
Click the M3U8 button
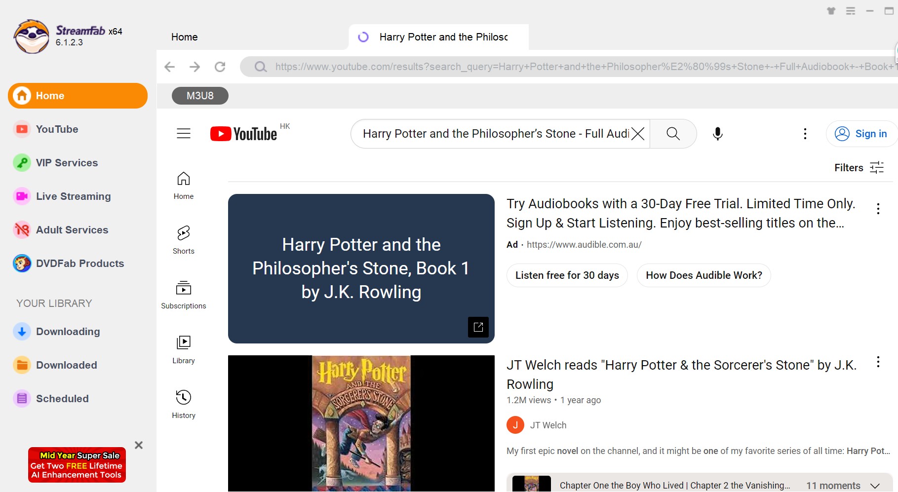200,96
